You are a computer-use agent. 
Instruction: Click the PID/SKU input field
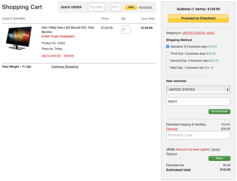tap(97, 7)
